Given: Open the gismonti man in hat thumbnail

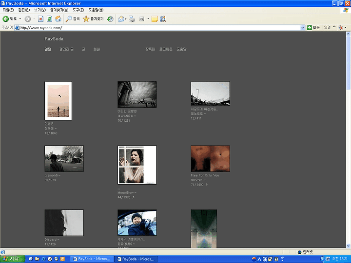Looking at the screenshot, I should click(x=64, y=159).
